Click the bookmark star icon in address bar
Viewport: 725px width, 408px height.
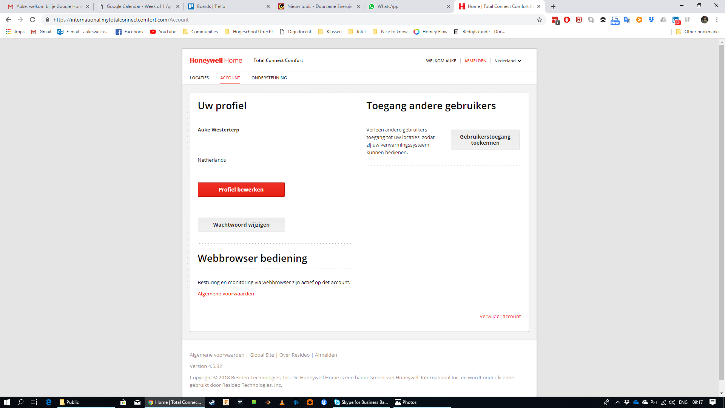pyautogui.click(x=540, y=20)
